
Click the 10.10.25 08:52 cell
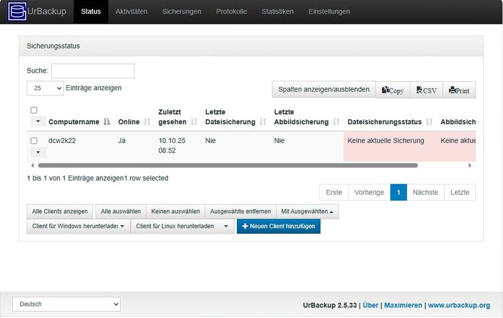point(172,146)
